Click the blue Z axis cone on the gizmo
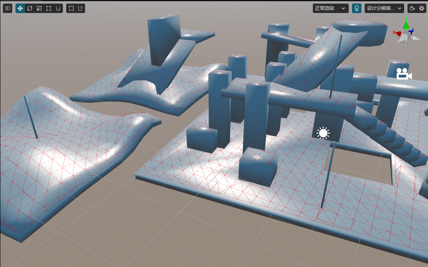Viewport: 428px width, 267px height. (411, 32)
